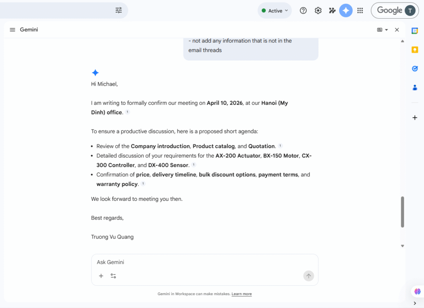Close the Gemini side panel
This screenshot has height=308, width=424.
[397, 30]
